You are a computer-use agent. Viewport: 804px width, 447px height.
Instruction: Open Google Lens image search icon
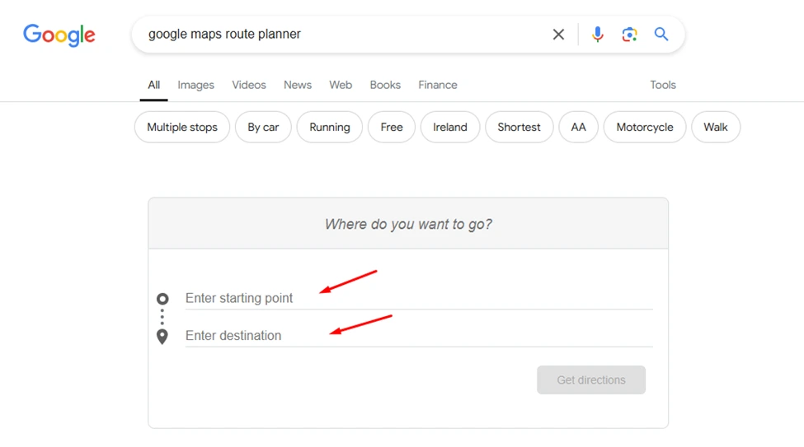pyautogui.click(x=629, y=35)
